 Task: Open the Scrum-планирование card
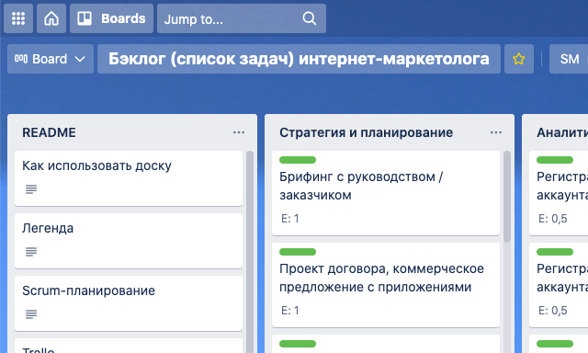point(129,303)
